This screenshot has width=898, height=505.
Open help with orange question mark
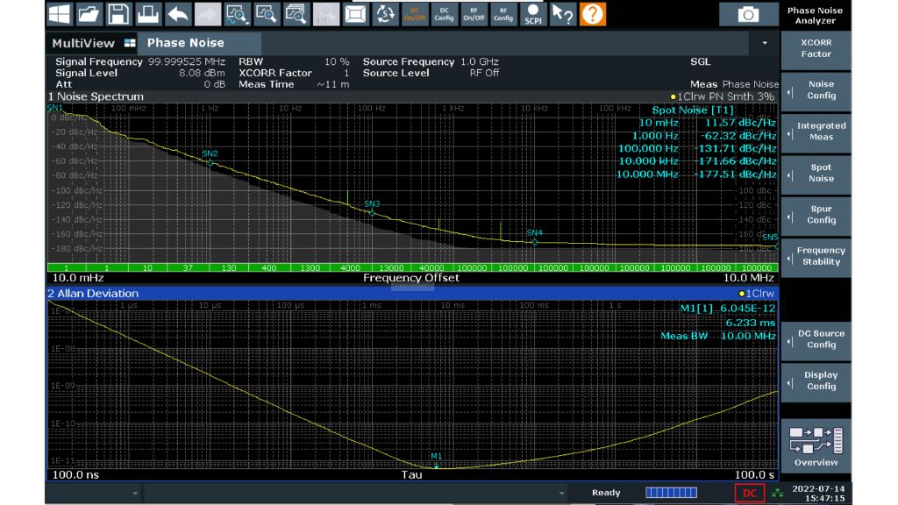pos(593,14)
